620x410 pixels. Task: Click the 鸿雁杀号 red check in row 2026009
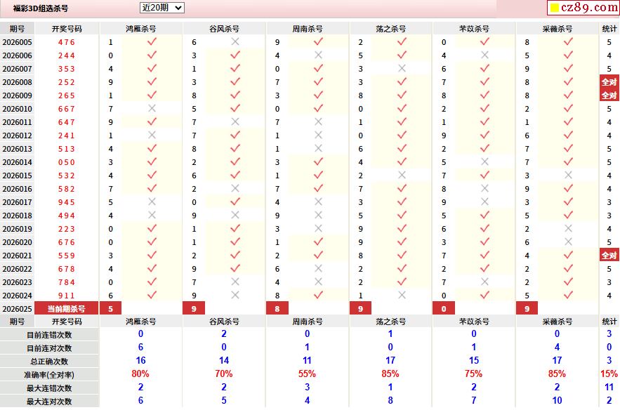point(152,95)
